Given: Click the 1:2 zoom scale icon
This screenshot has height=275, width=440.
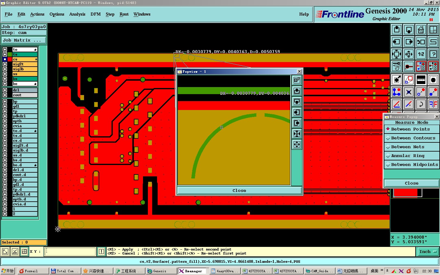Looking at the screenshot, I should 421,54.
